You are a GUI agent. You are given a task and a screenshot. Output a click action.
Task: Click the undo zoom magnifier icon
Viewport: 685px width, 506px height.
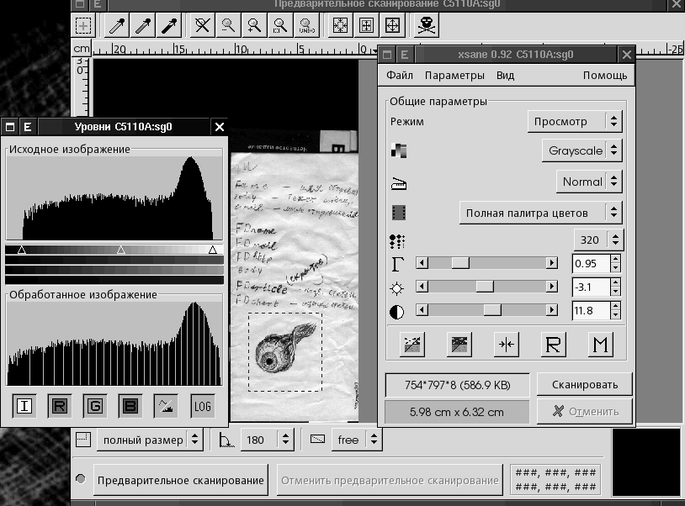tap(305, 25)
